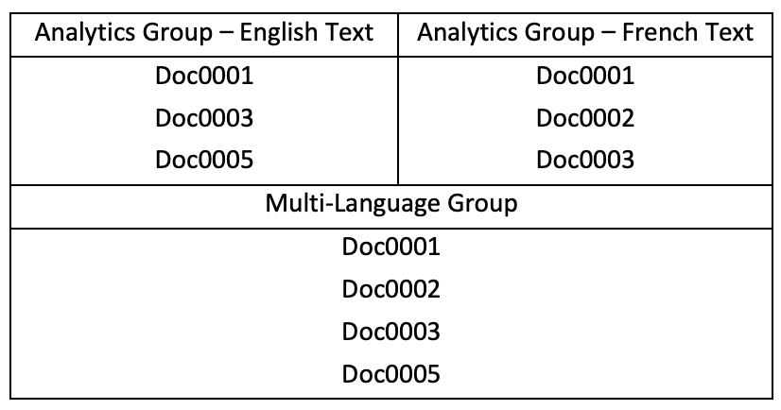This screenshot has height=410, width=781.
Task: Click Doc0001 under the French Text group
Action: [x=585, y=76]
